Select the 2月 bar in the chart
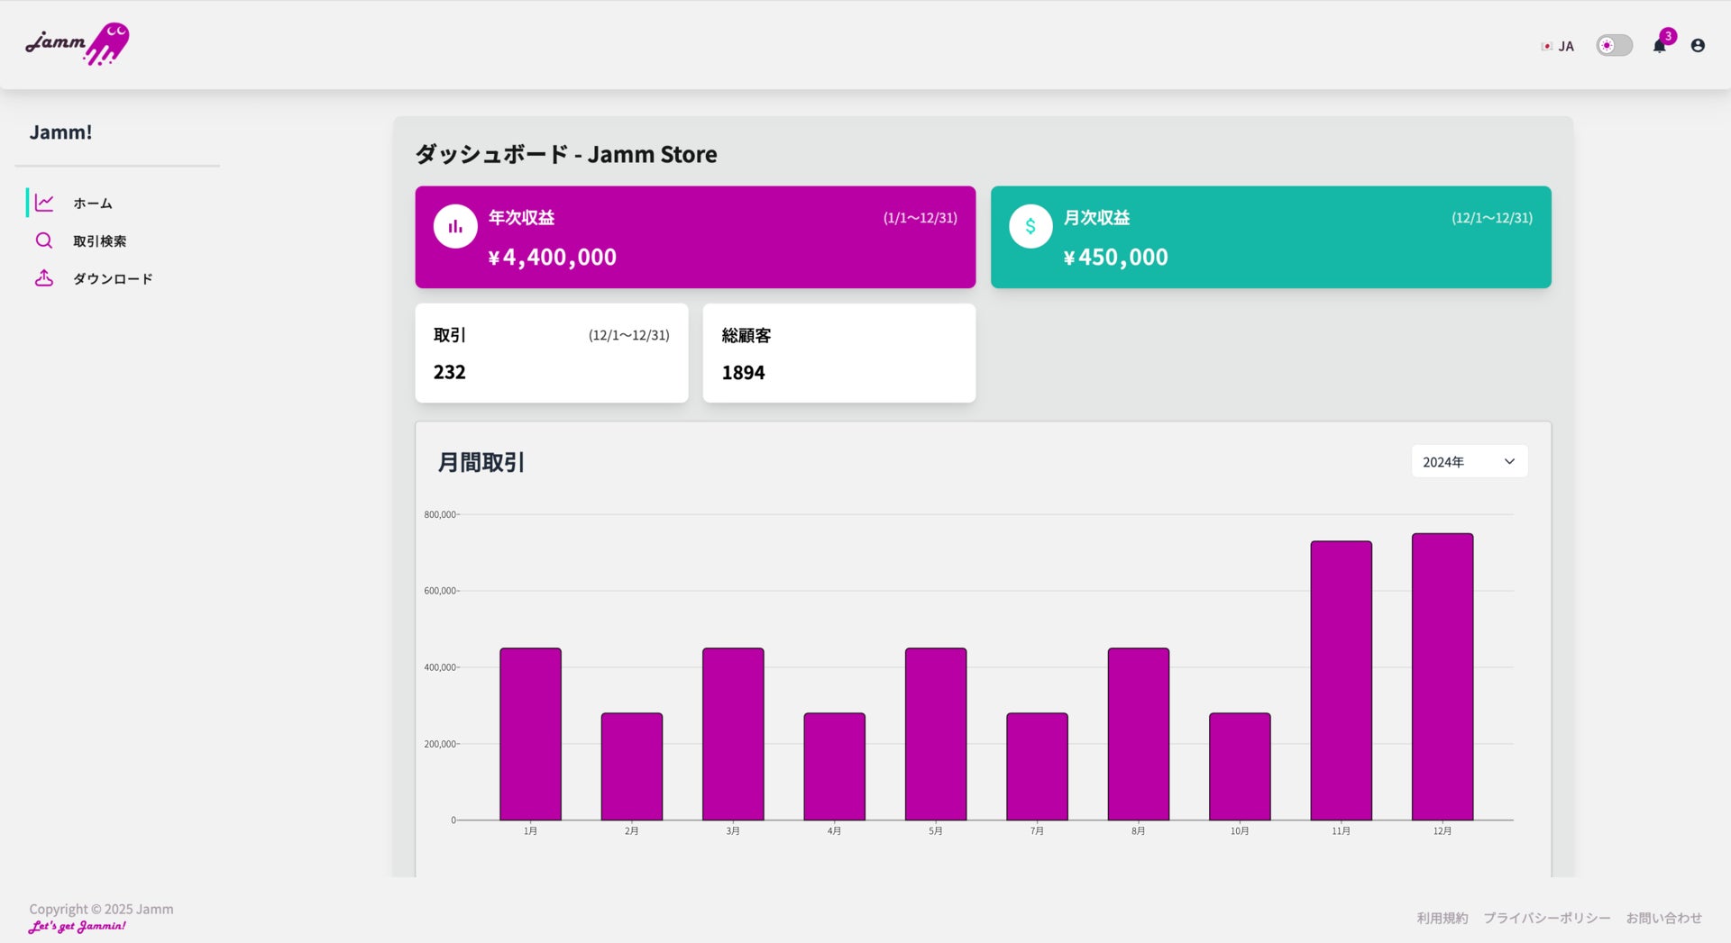Image resolution: width=1731 pixels, height=943 pixels. pos(632,766)
